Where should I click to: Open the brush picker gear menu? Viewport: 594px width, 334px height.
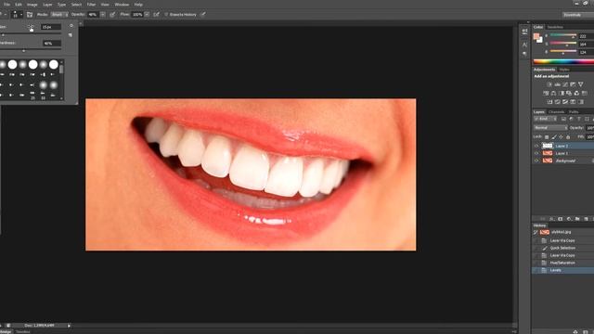pos(71,26)
